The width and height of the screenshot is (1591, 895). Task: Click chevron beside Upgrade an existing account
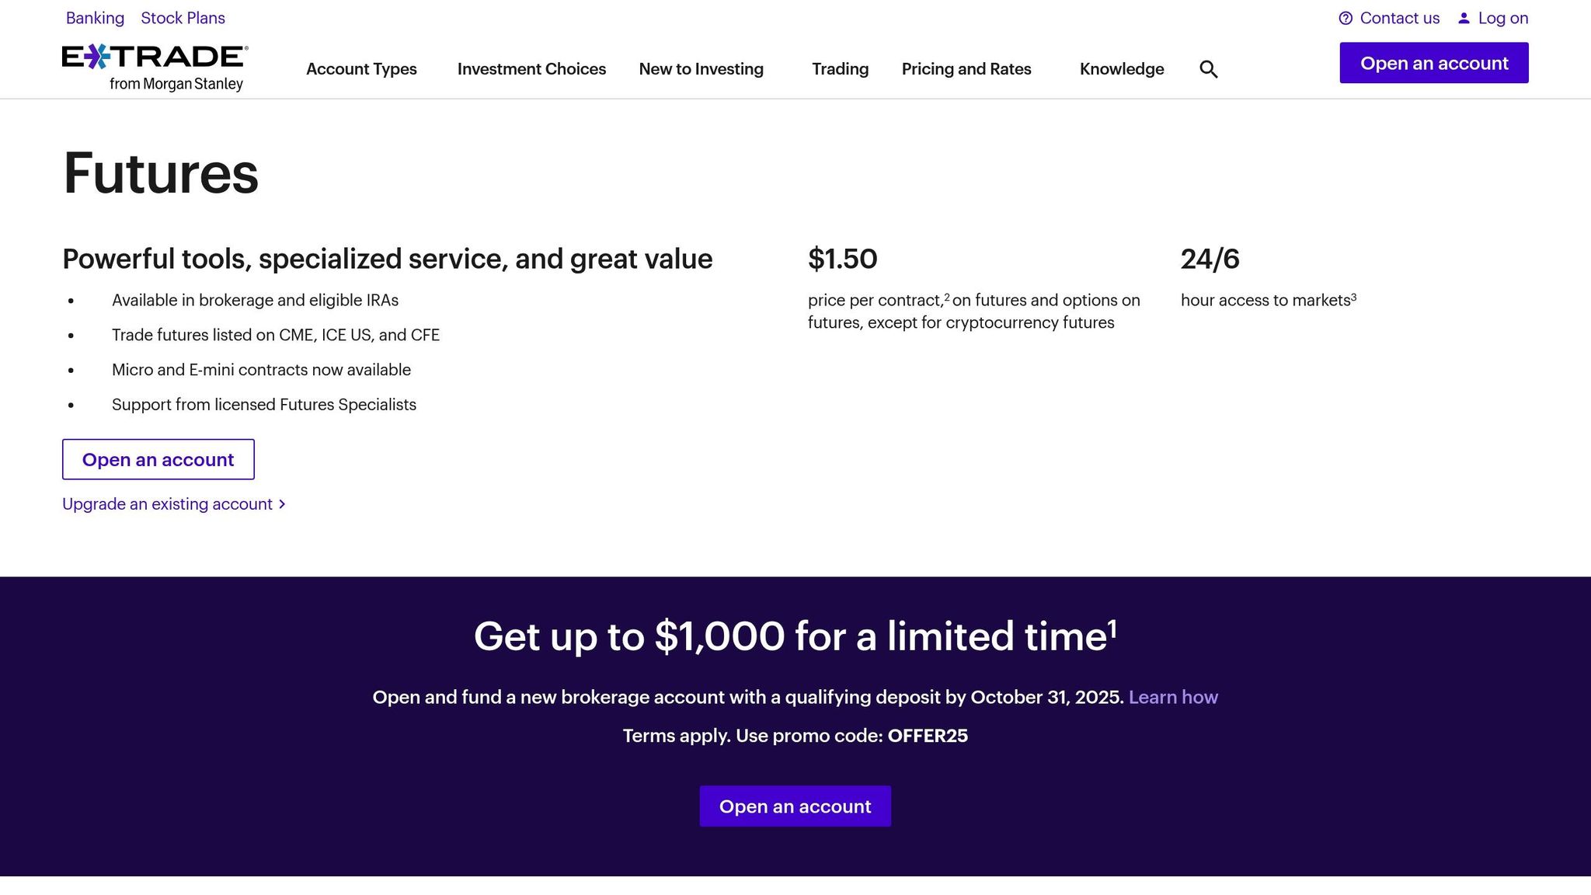coord(282,504)
